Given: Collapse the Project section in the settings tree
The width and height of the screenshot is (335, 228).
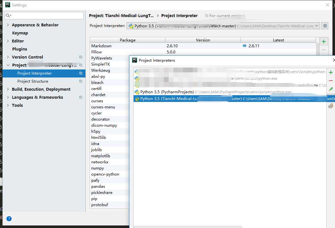Looking at the screenshot, I should [8, 65].
